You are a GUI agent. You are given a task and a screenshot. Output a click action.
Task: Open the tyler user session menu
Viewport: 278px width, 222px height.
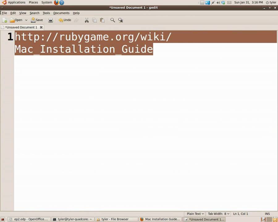click(x=271, y=2)
